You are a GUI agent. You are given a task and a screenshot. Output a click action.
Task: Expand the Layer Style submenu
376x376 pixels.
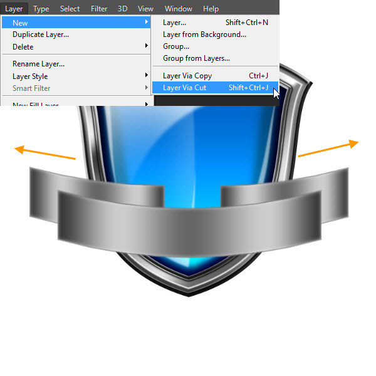30,76
